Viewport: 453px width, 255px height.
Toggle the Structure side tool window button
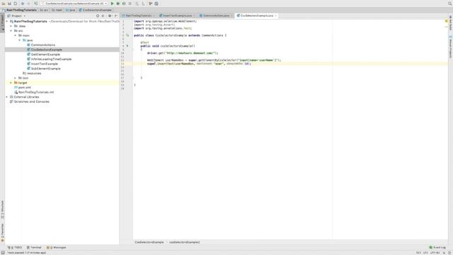tap(2, 210)
